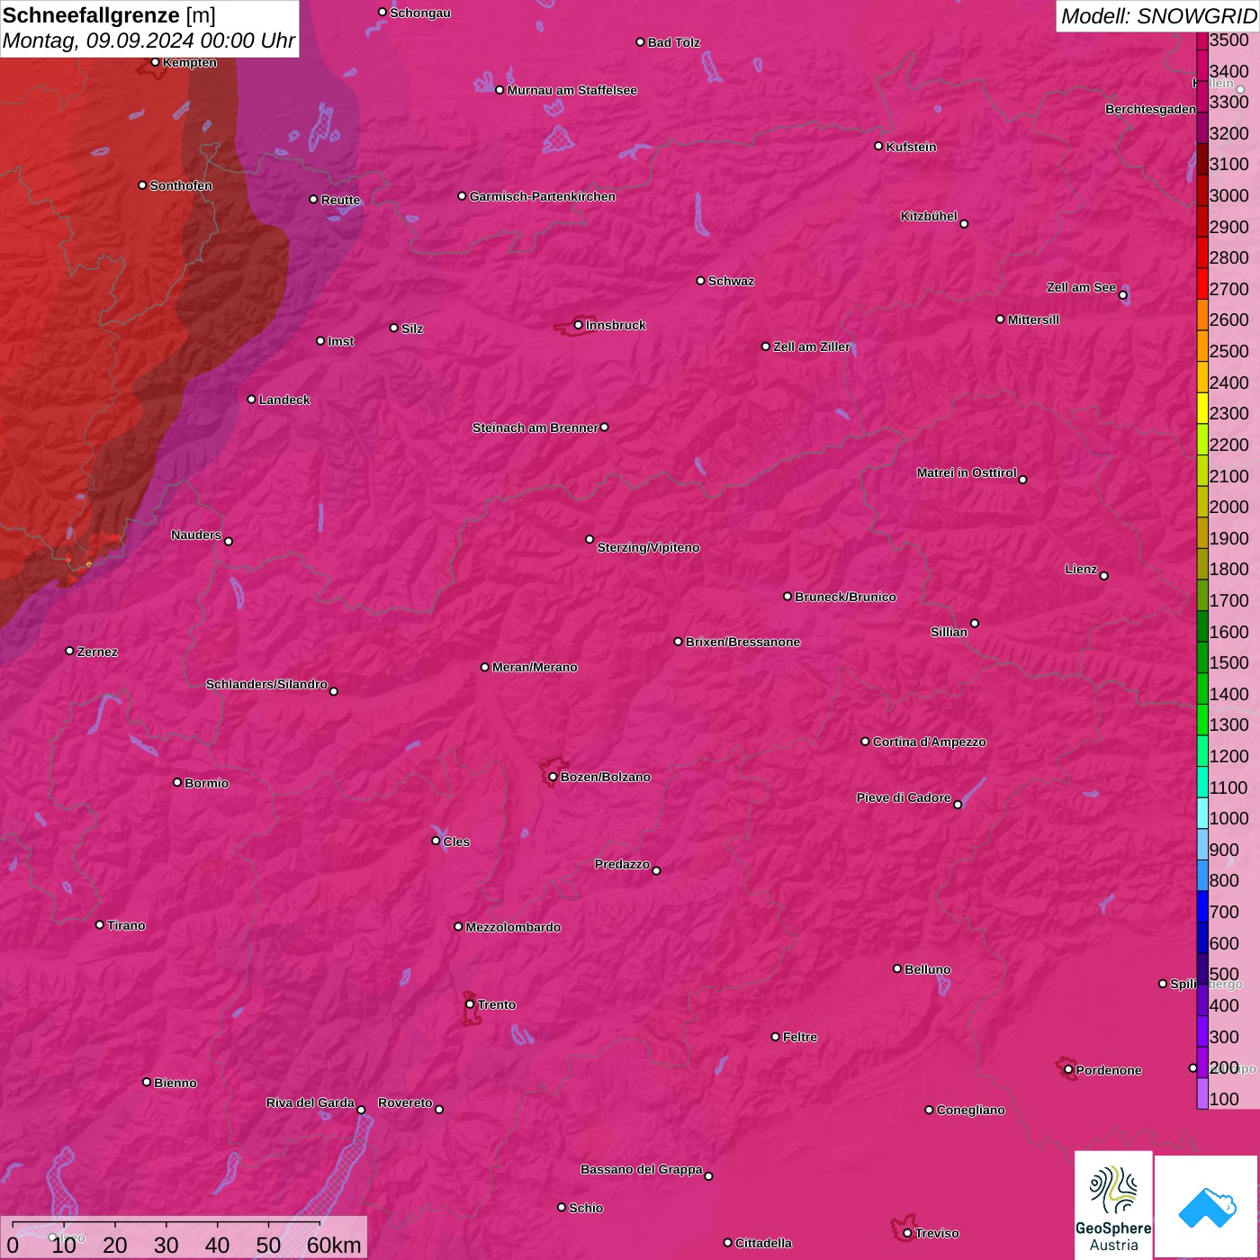
Task: Select the 700 m blue legend color
Action: click(1202, 907)
